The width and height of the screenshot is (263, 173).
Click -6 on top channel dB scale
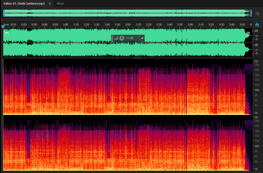[x=256, y=39]
